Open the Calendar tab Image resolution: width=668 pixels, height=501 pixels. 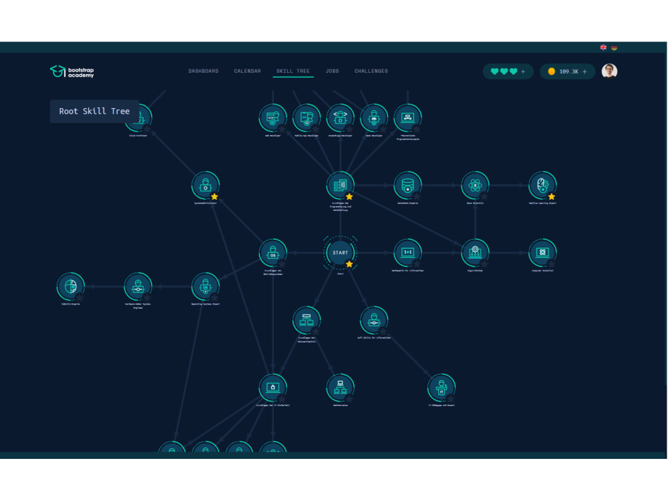pyautogui.click(x=247, y=71)
